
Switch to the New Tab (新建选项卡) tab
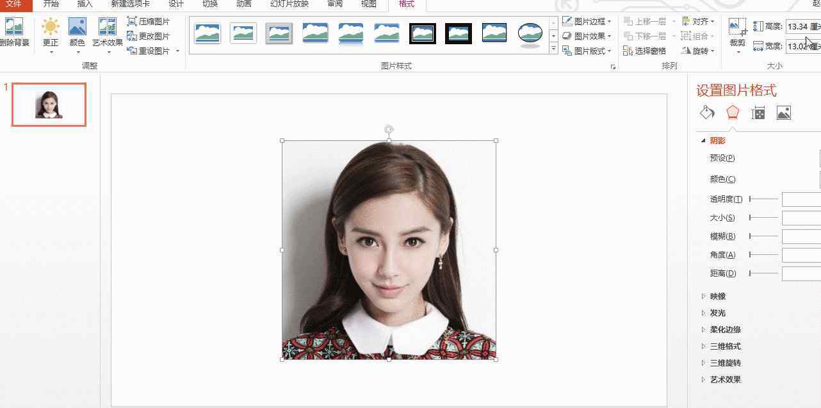(x=131, y=4)
